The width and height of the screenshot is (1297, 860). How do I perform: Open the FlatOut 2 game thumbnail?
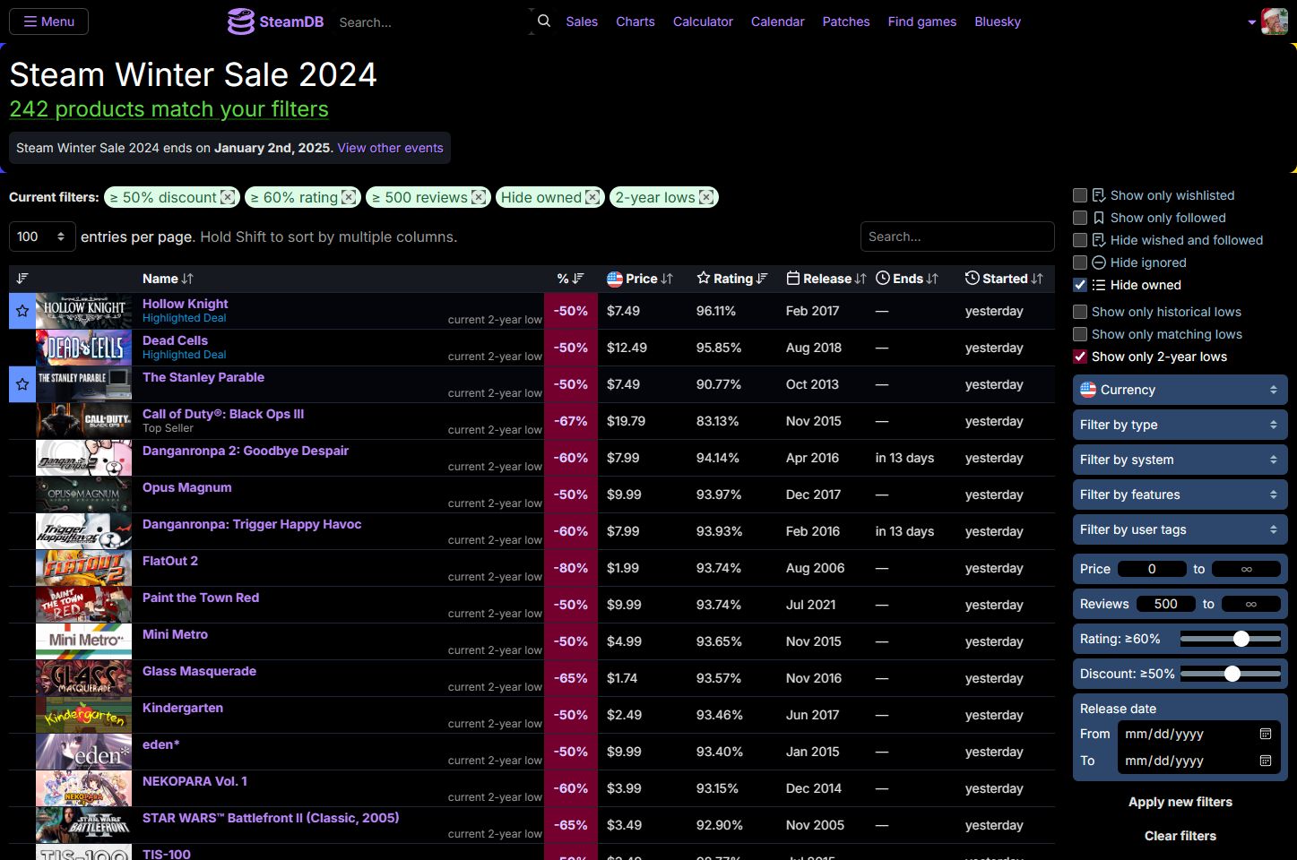tap(83, 568)
